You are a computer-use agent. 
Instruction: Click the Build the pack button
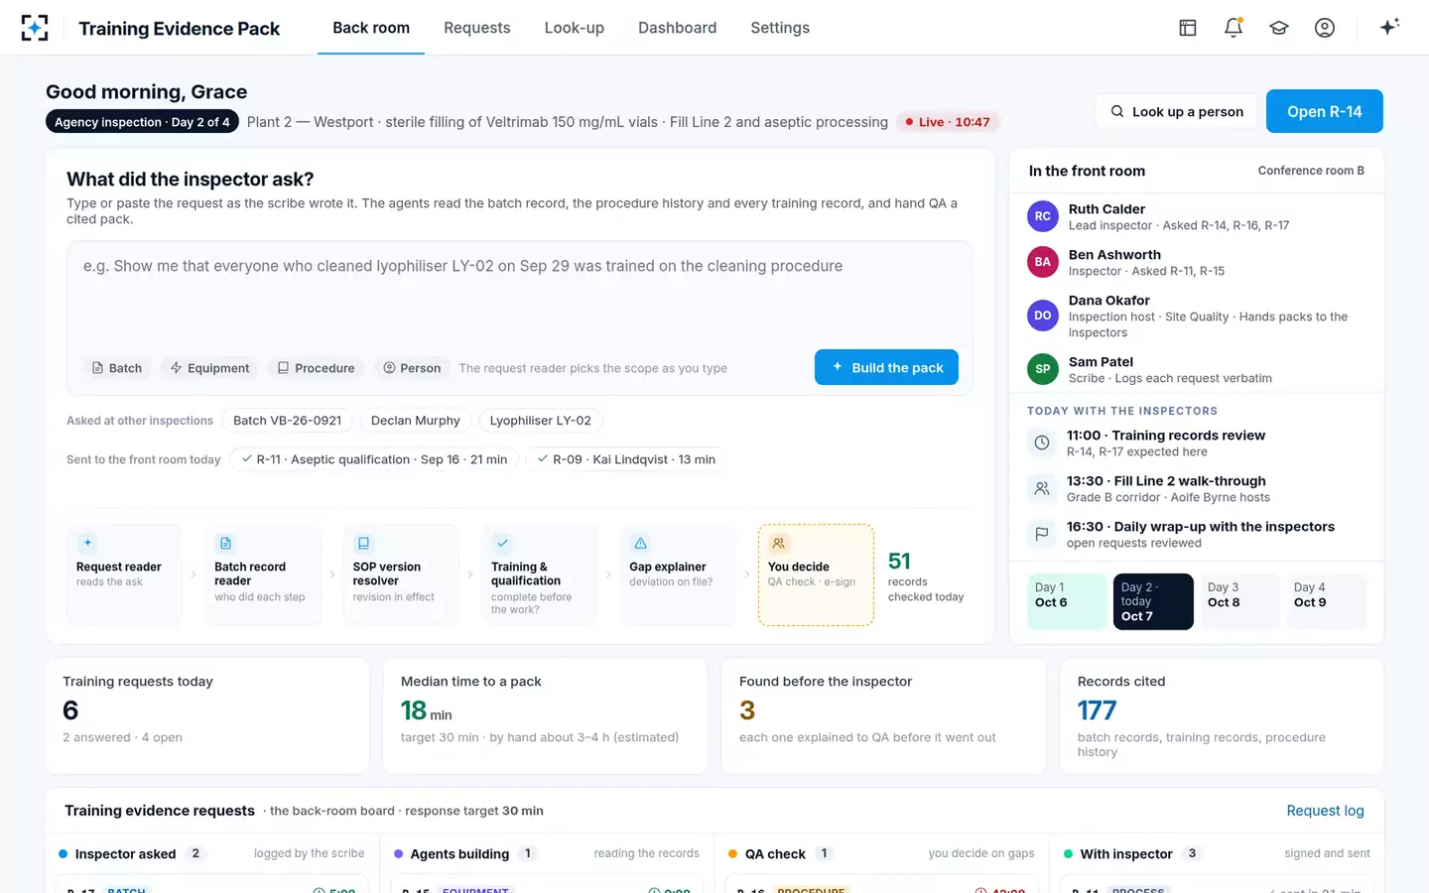(x=886, y=367)
